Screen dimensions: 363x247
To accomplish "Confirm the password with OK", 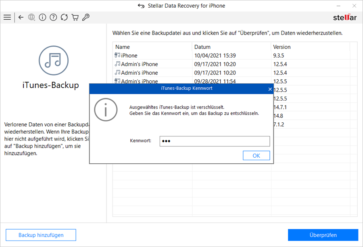I will (x=256, y=156).
